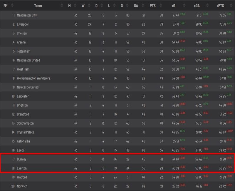Click the descending chevron on the W header

[x=89, y=6]
